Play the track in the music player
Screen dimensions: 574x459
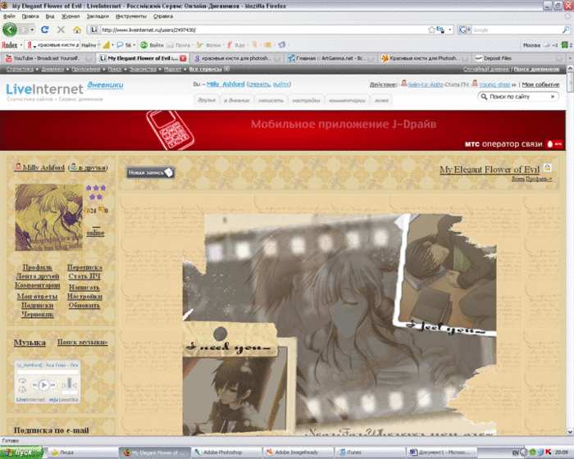coord(44,384)
